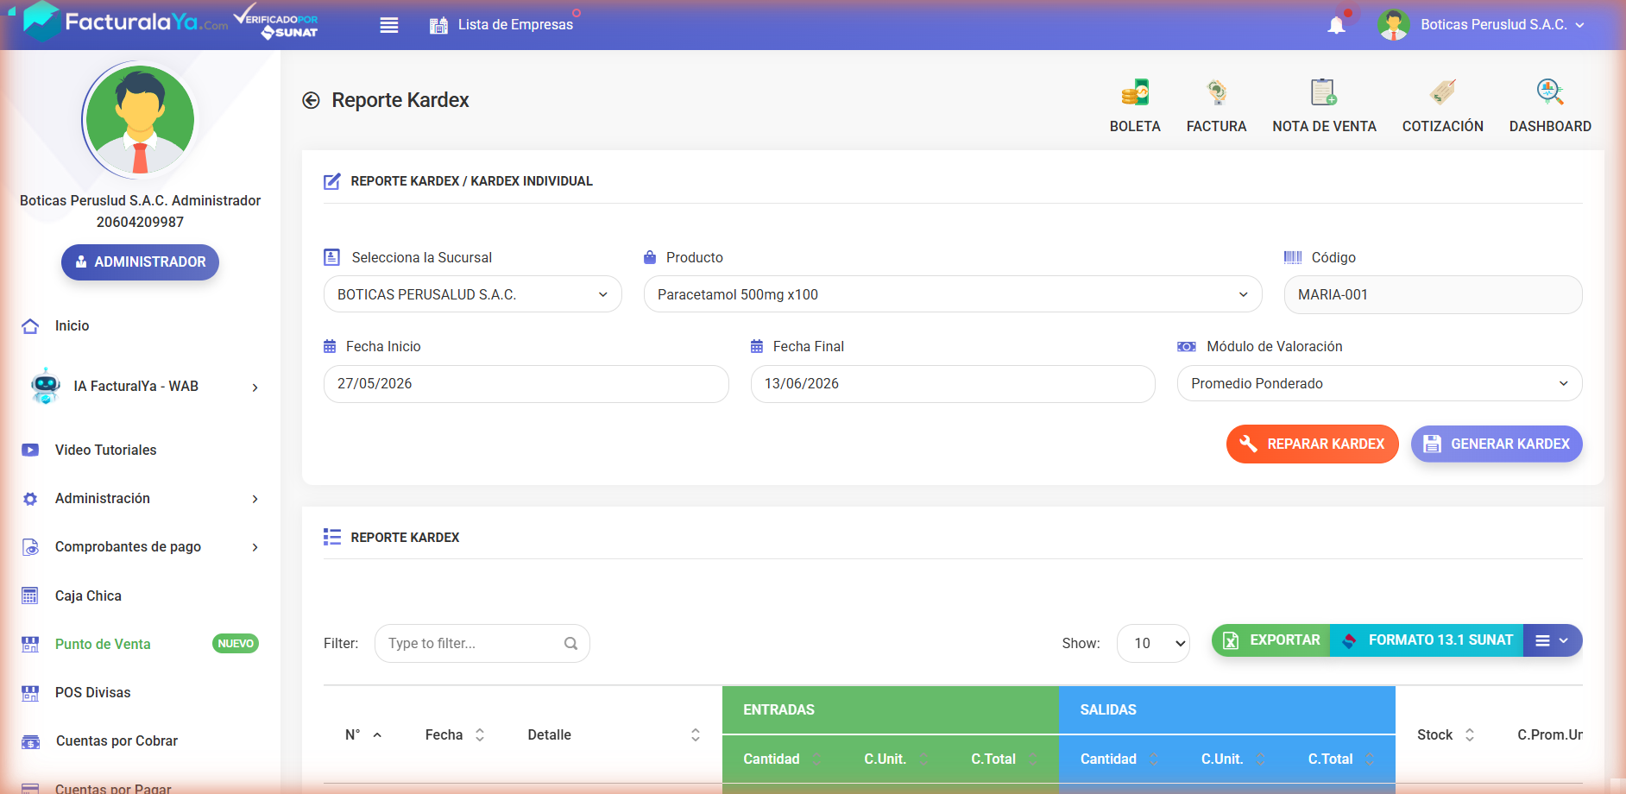Sort table by Detalle column
This screenshot has height=794, width=1626.
pos(614,735)
